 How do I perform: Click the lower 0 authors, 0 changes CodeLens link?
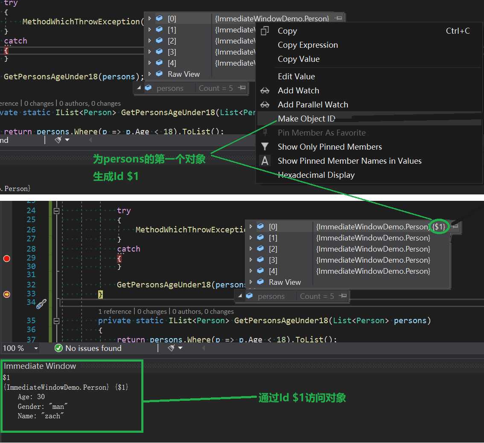(x=203, y=312)
